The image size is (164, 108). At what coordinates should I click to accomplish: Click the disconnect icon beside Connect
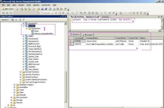(x=13, y=20)
